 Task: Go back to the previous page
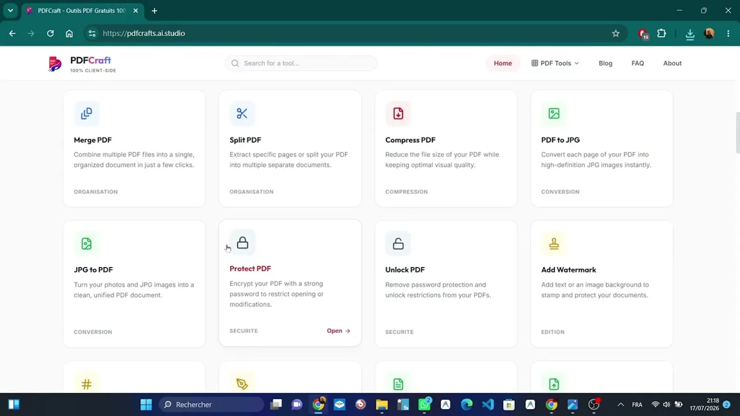click(x=12, y=33)
